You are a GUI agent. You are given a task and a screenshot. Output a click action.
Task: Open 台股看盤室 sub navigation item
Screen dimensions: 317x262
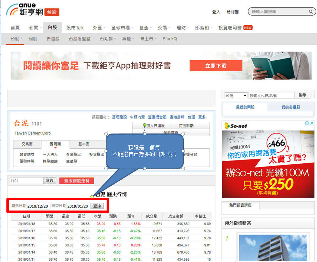pyautogui.click(x=80, y=39)
